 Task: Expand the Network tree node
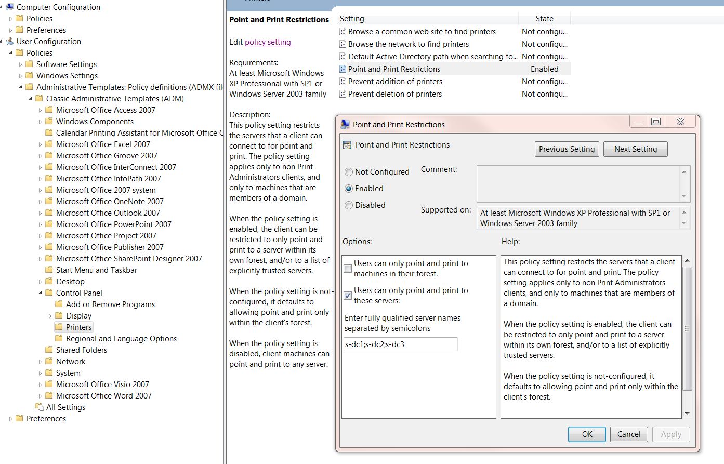pyautogui.click(x=40, y=362)
